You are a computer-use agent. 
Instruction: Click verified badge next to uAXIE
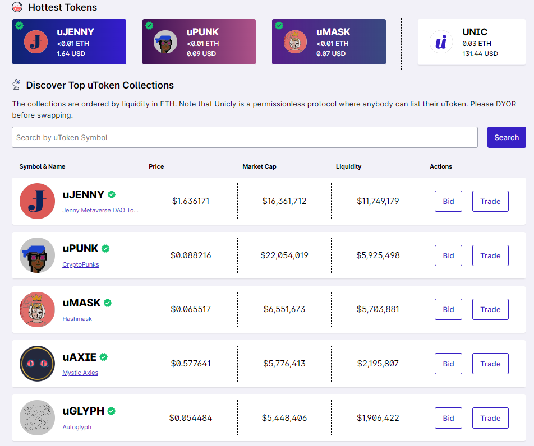104,357
